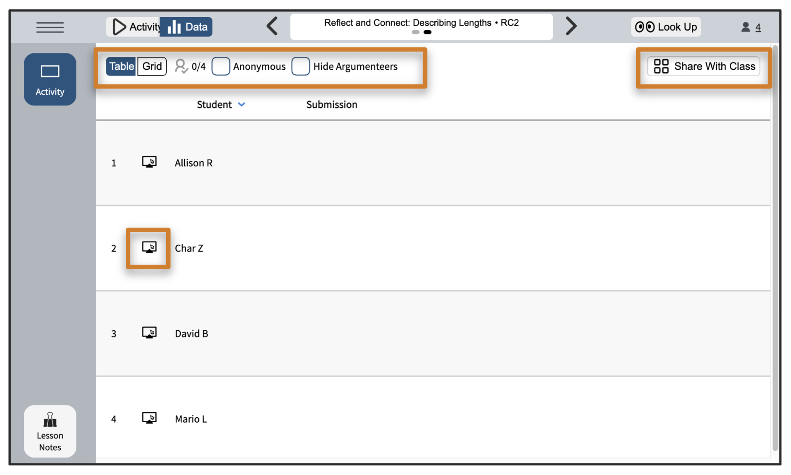The image size is (791, 475).
Task: Click the Share With Class button
Action: pyautogui.click(x=704, y=66)
